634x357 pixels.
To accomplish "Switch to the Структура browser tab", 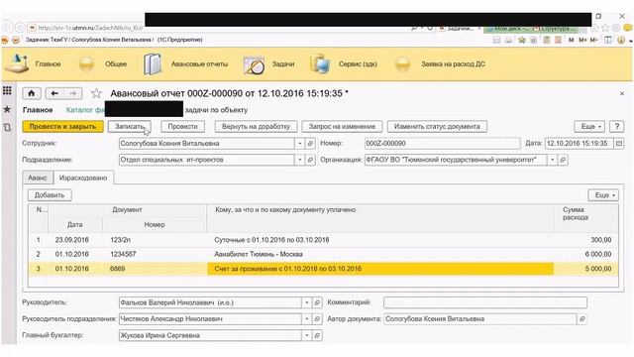I will click(x=554, y=28).
